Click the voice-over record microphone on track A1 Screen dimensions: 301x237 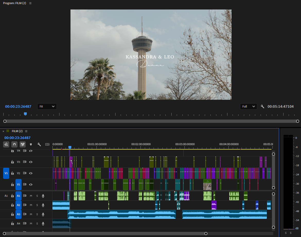pos(43,196)
